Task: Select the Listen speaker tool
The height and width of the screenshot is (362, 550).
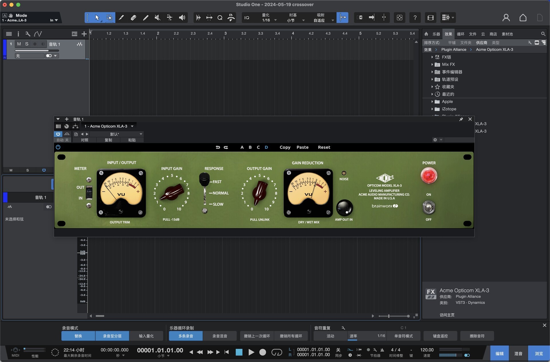Action: coord(182,18)
